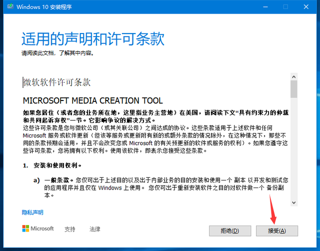
Task: Click the license text scrollbar thumb
Action: pyautogui.click(x=293, y=89)
